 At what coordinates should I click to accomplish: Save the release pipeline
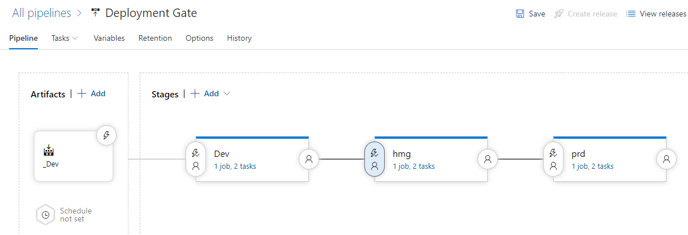pos(531,14)
